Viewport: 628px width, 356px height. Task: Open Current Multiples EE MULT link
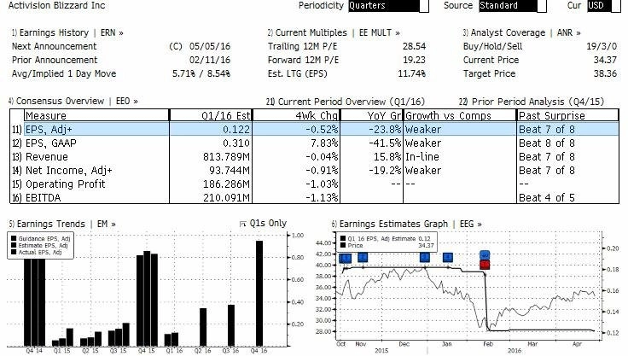pyautogui.click(x=334, y=33)
